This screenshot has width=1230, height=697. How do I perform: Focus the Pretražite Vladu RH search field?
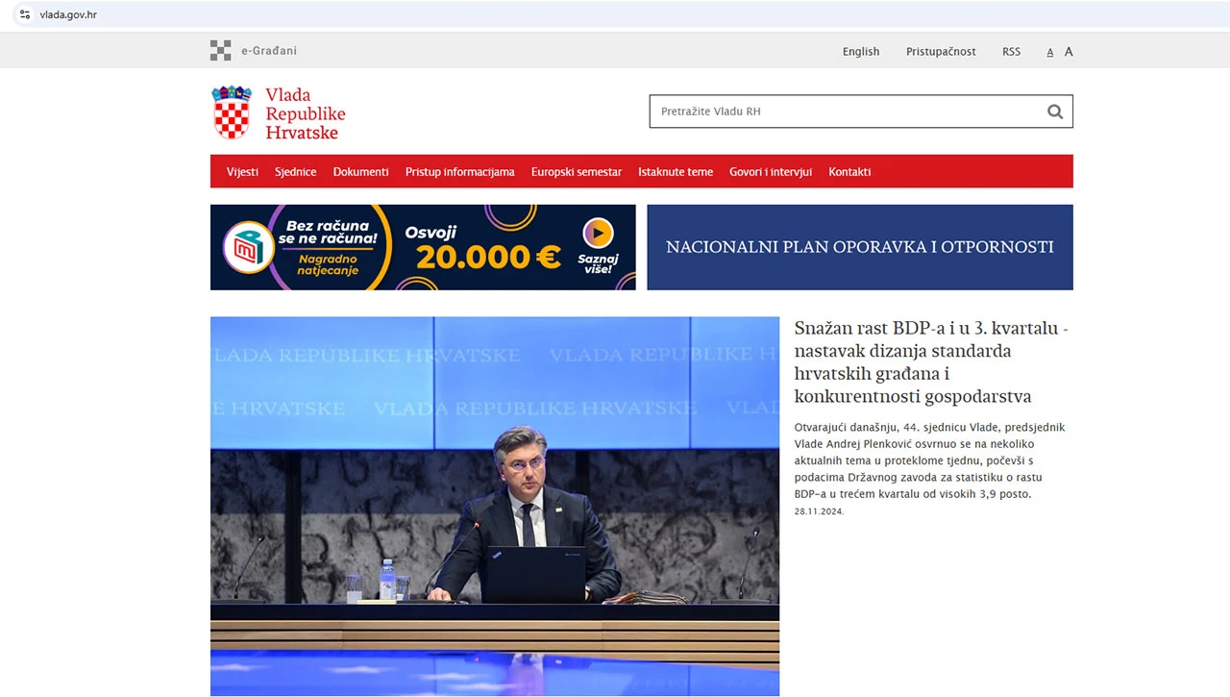click(x=861, y=112)
